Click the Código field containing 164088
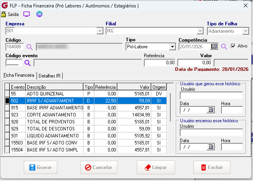The height and width of the screenshot is (183, 253). (x=15, y=47)
